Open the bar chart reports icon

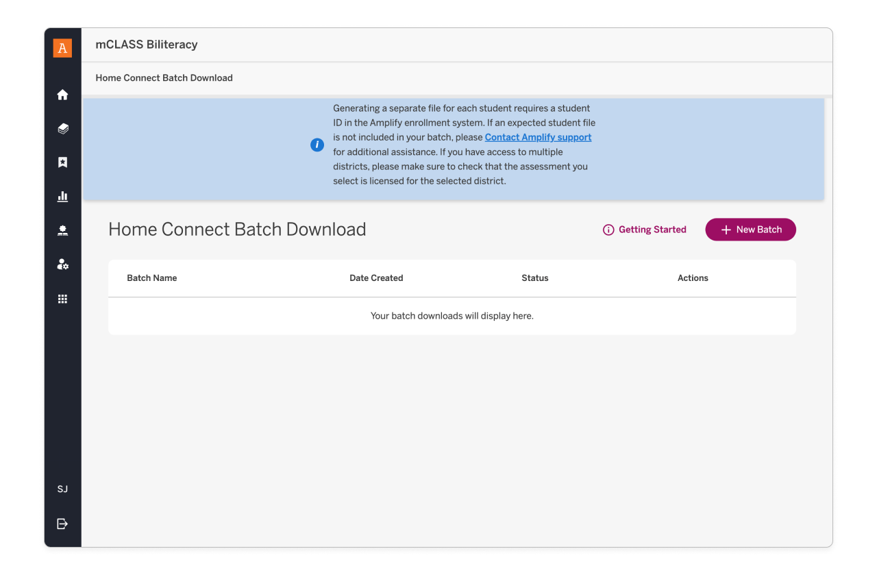click(x=62, y=196)
